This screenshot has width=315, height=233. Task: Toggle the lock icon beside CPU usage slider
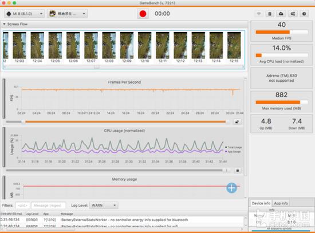238,171
